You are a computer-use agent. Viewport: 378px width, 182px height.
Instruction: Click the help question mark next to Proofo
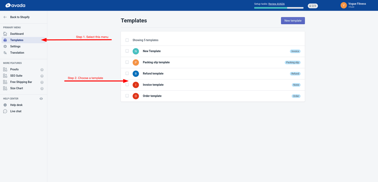42,70
